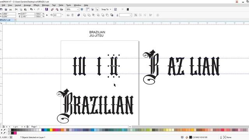Open the Edit menu
This screenshot has width=249, height=140.
click(4, 5)
